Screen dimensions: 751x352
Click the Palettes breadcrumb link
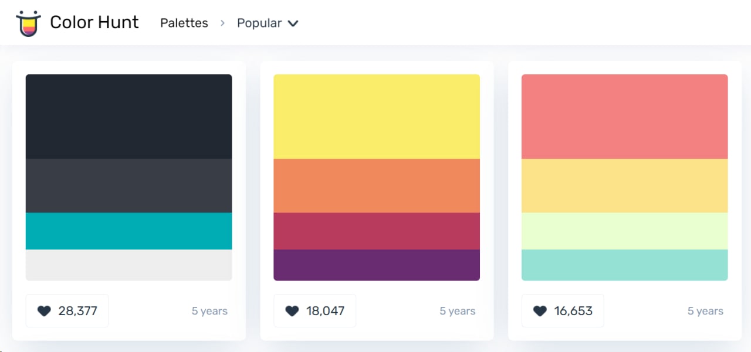pyautogui.click(x=184, y=23)
